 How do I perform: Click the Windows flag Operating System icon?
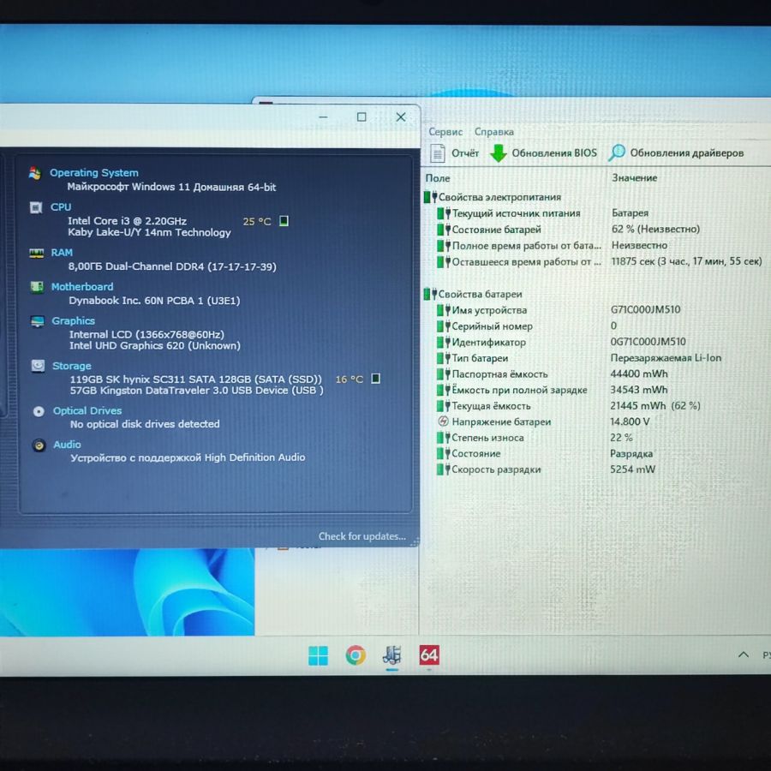(35, 173)
